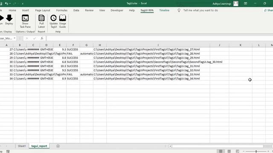
Task: Open Customize Quick Access Toolbar dropdown
Action: (23, 3)
